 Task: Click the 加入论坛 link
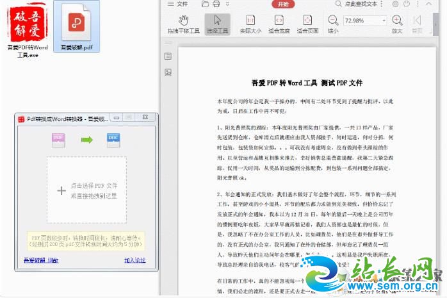click(134, 260)
